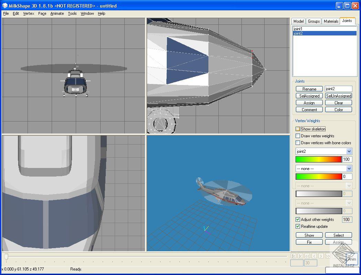Image resolution: width=361 pixels, height=275 pixels.
Task: Click the SelUnAssigned button
Action: (338, 96)
